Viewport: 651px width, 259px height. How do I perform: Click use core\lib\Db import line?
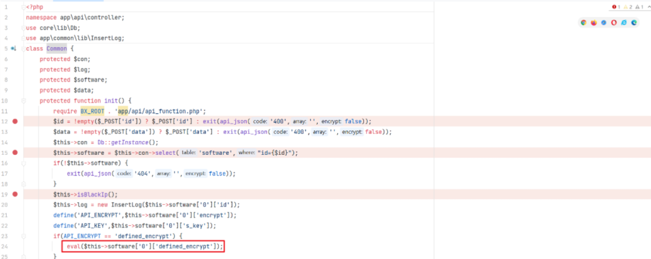pos(53,28)
